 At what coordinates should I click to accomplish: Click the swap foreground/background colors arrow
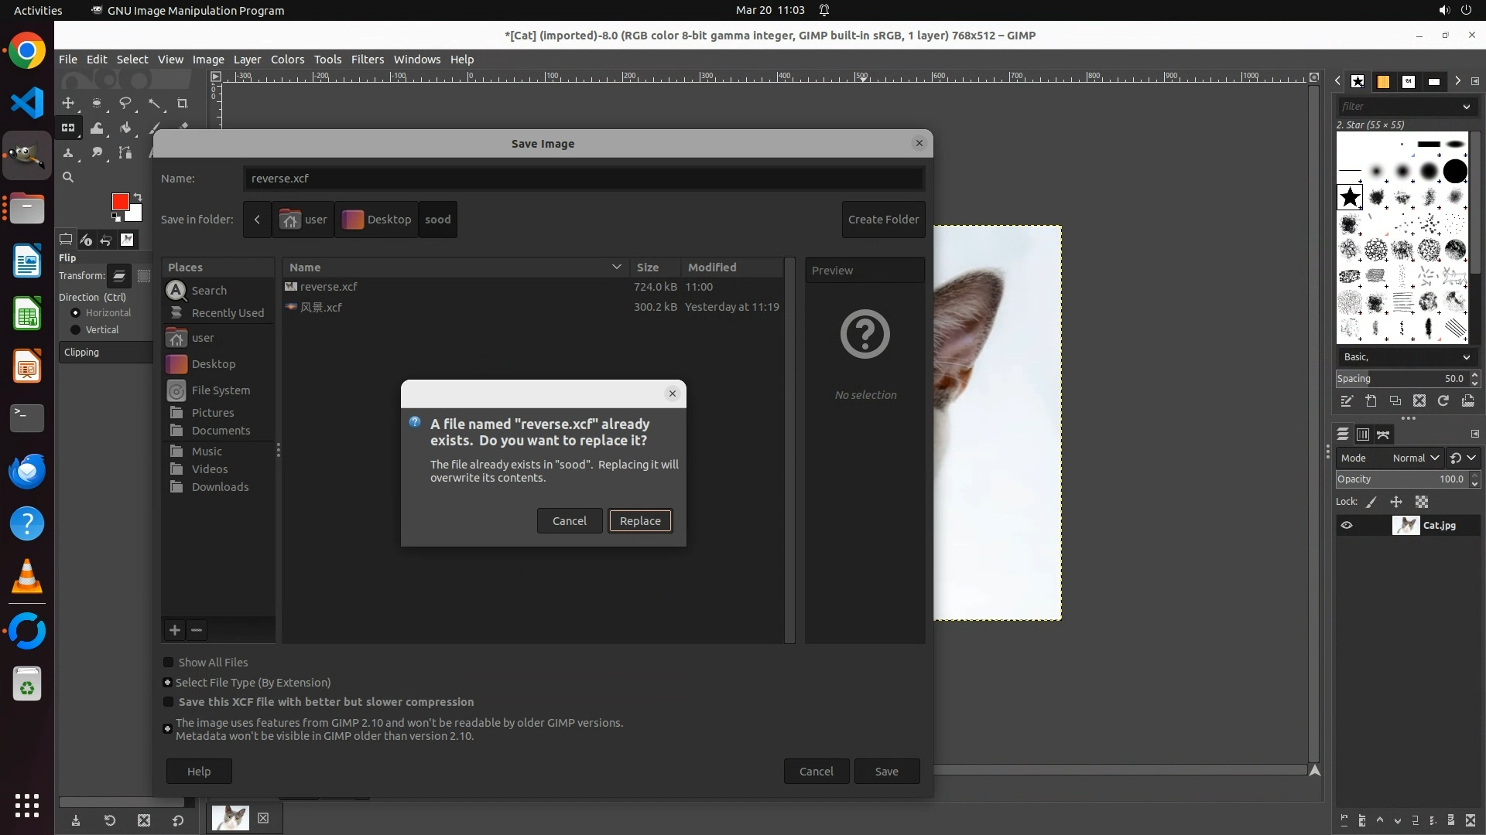(x=138, y=197)
